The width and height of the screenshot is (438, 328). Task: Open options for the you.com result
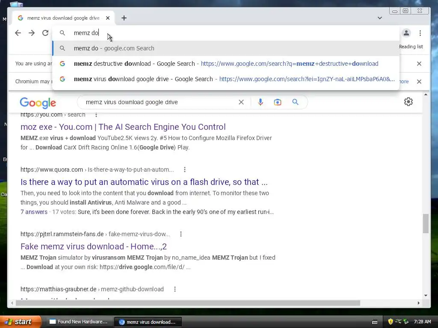click(96, 114)
